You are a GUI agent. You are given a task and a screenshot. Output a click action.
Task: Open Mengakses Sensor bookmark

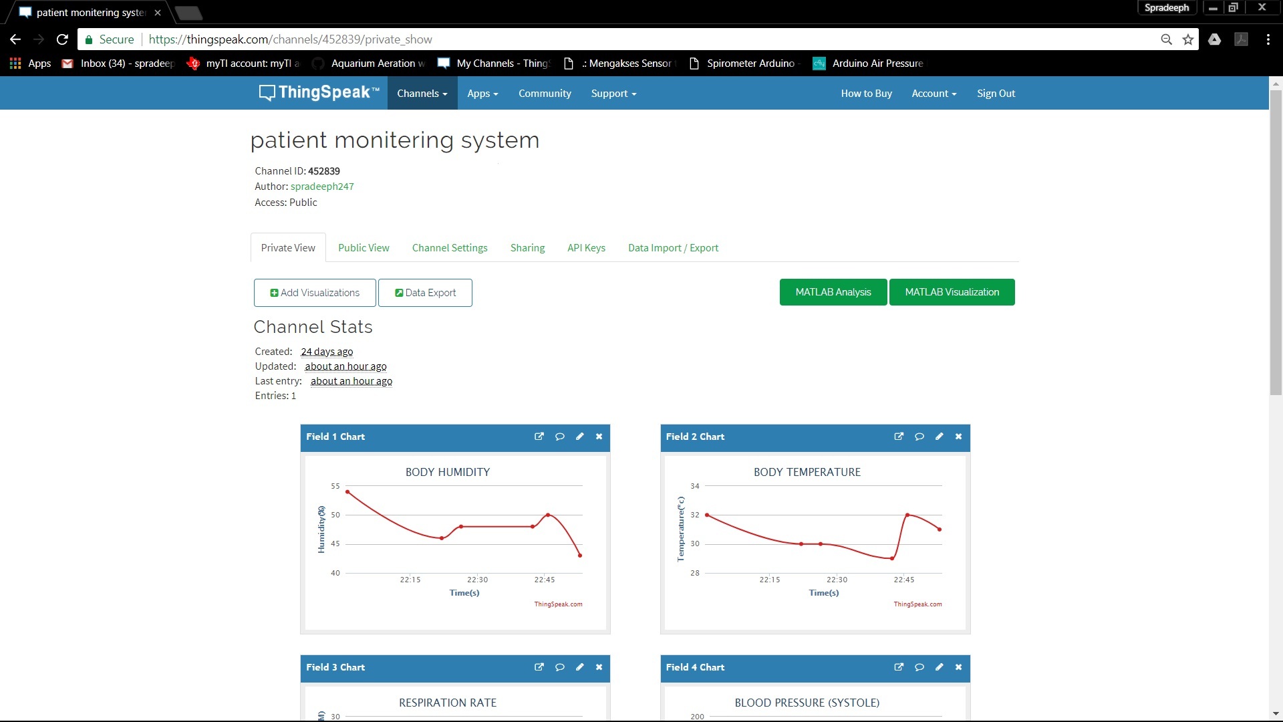coord(620,64)
